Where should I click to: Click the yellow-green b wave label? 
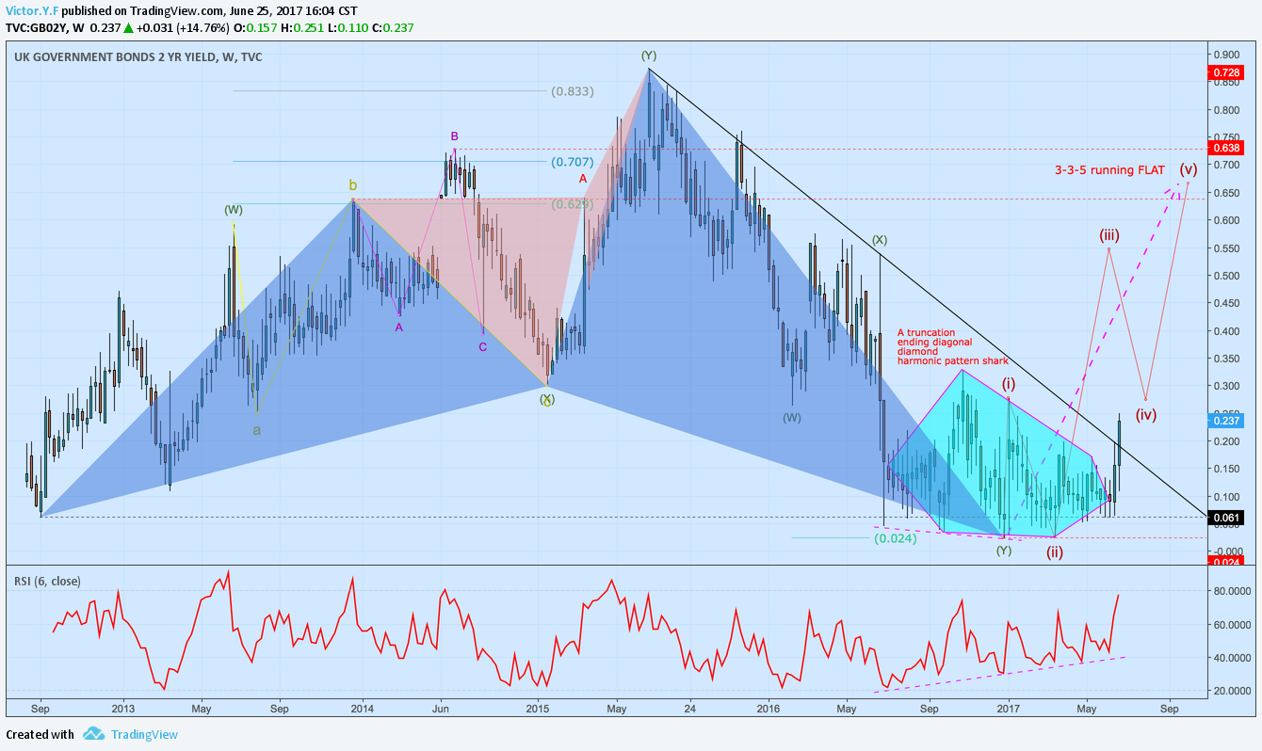point(353,185)
